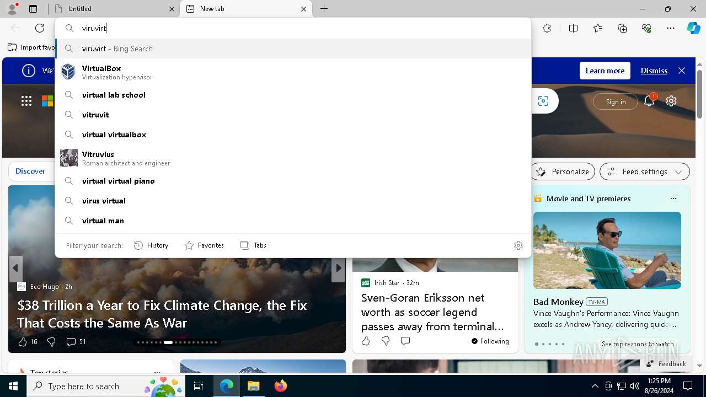Image resolution: width=706 pixels, height=397 pixels.
Task: Open File Explorer from the taskbar
Action: coord(253,386)
